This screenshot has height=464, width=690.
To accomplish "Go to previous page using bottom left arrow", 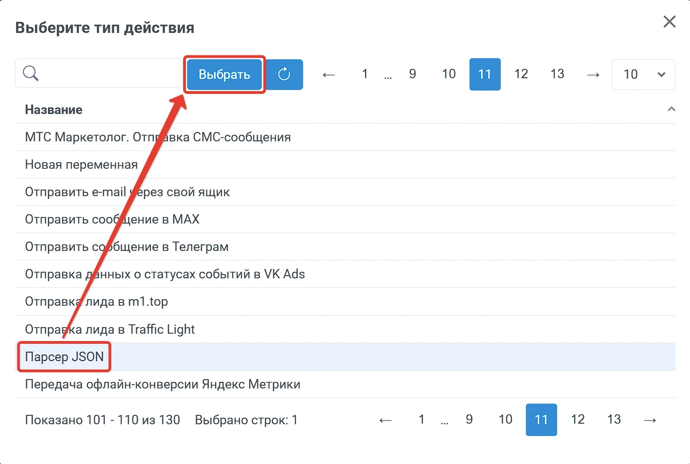I will click(x=385, y=419).
